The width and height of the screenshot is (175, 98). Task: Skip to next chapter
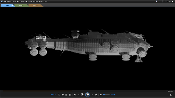(x=92, y=95)
